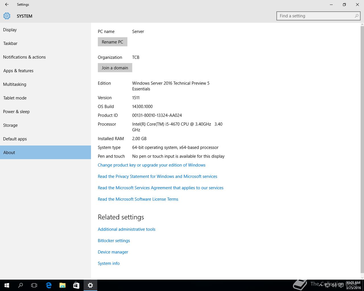Click OS Build value 14300.1000

click(x=142, y=107)
